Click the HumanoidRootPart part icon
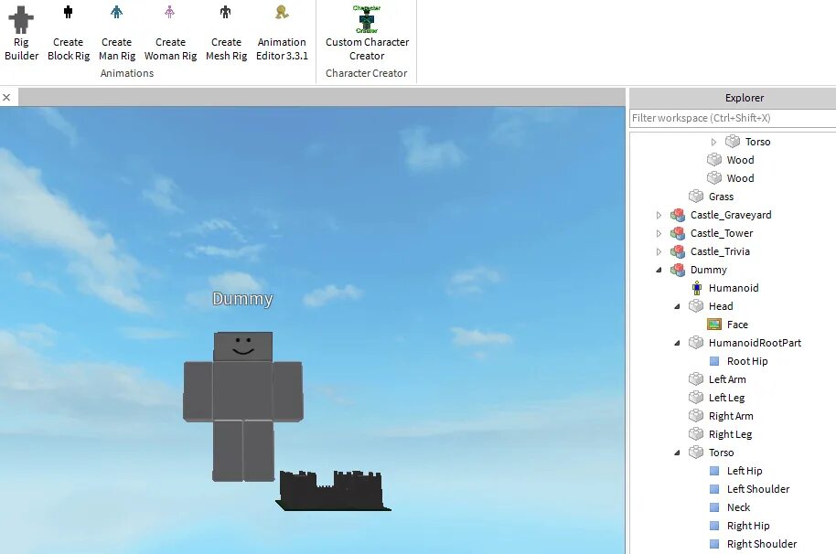836x554 pixels. click(x=696, y=343)
